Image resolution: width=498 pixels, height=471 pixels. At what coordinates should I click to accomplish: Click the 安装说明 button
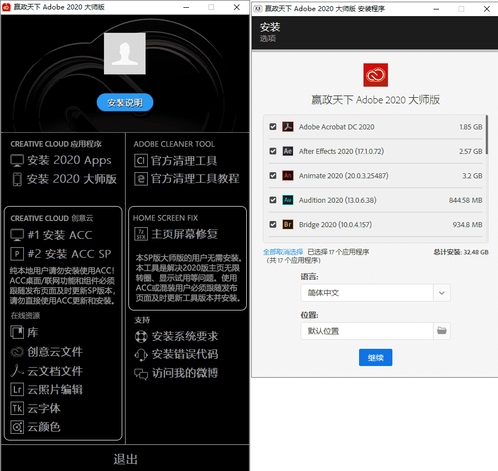[x=125, y=103]
